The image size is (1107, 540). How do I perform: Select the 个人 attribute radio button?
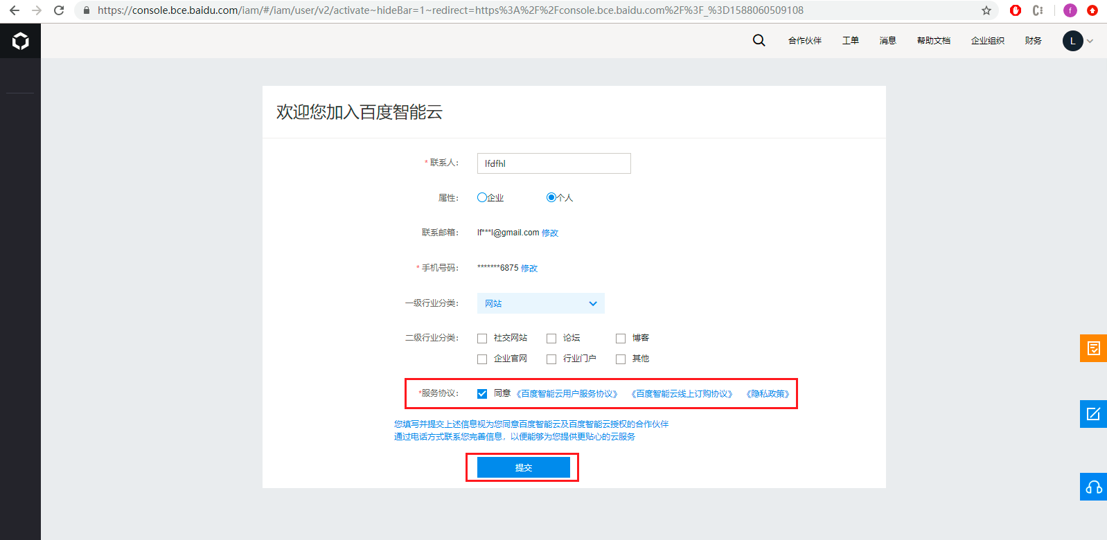pyautogui.click(x=551, y=197)
